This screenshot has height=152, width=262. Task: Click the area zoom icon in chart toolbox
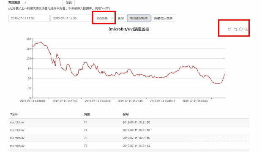pos(229,30)
